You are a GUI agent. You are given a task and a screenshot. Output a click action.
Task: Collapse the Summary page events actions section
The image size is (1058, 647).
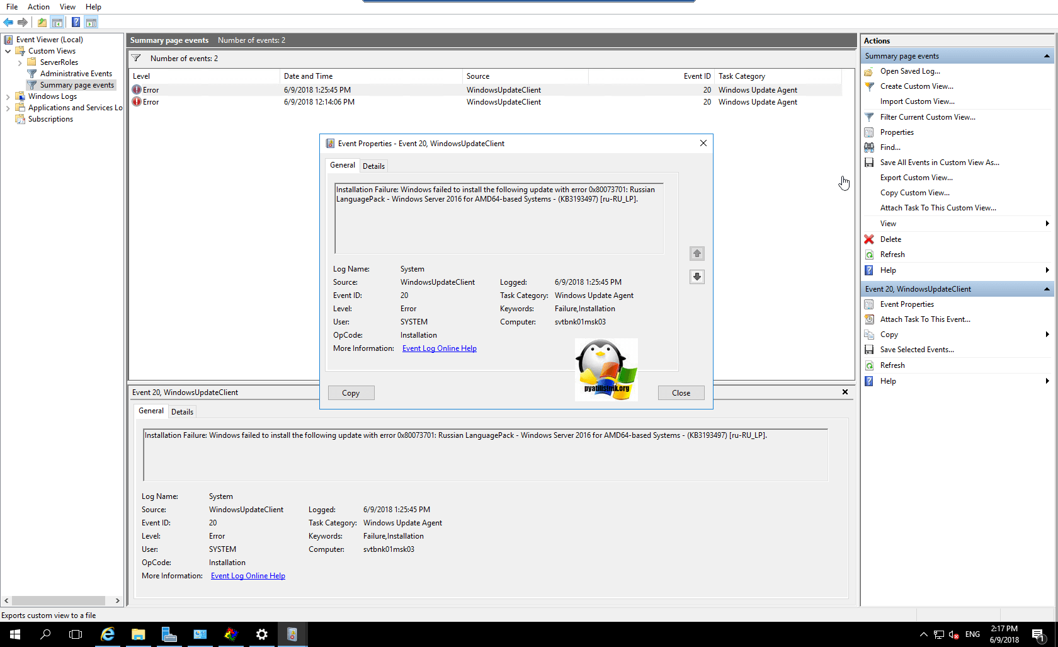pyautogui.click(x=1047, y=56)
